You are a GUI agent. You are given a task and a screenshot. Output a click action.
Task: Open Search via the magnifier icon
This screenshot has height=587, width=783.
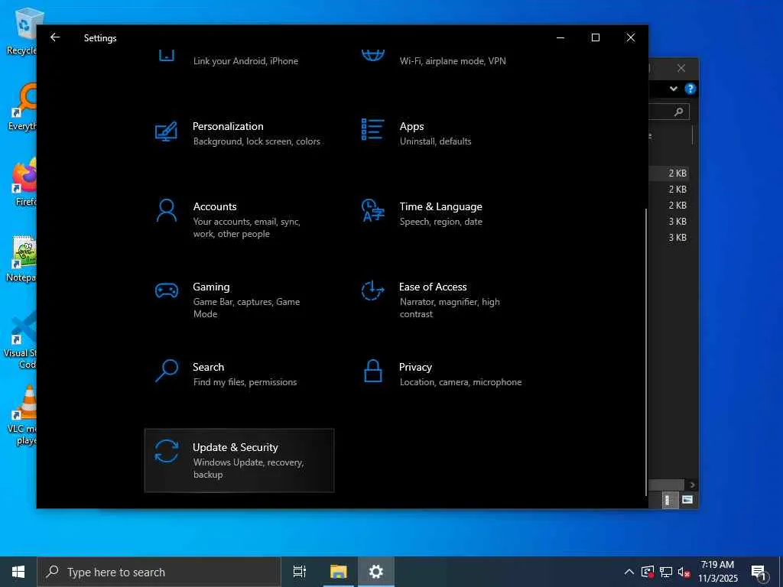point(166,371)
